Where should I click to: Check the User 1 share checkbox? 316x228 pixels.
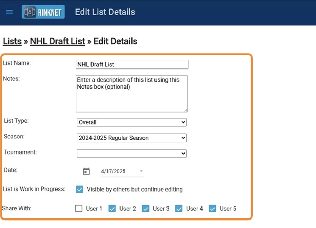point(79,209)
